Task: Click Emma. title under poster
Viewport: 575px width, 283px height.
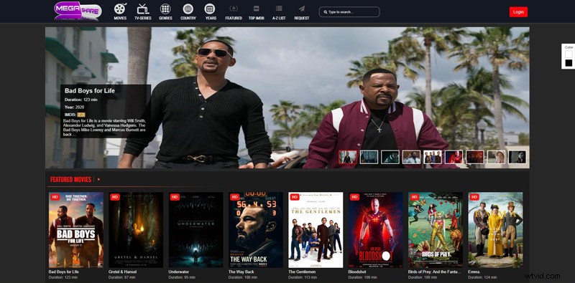Action: click(x=474, y=272)
